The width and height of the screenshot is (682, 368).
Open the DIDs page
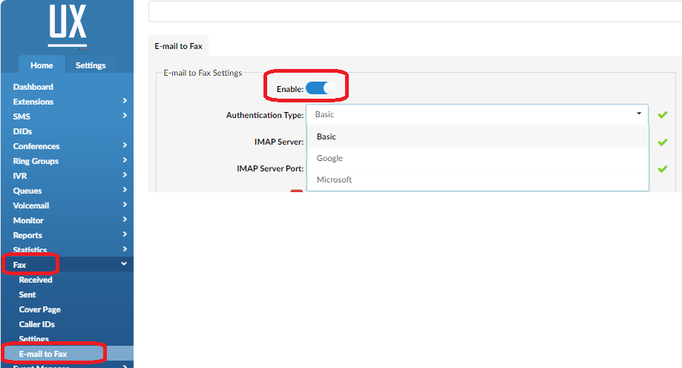(x=22, y=131)
